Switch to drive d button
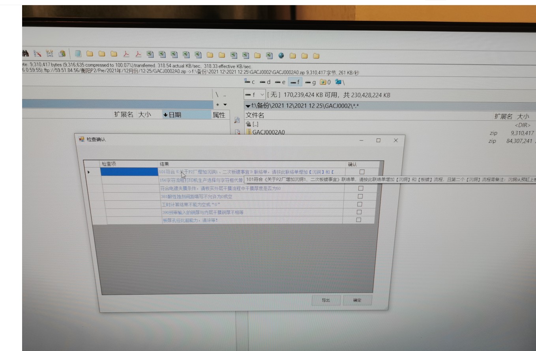The width and height of the screenshot is (536, 351). click(265, 82)
